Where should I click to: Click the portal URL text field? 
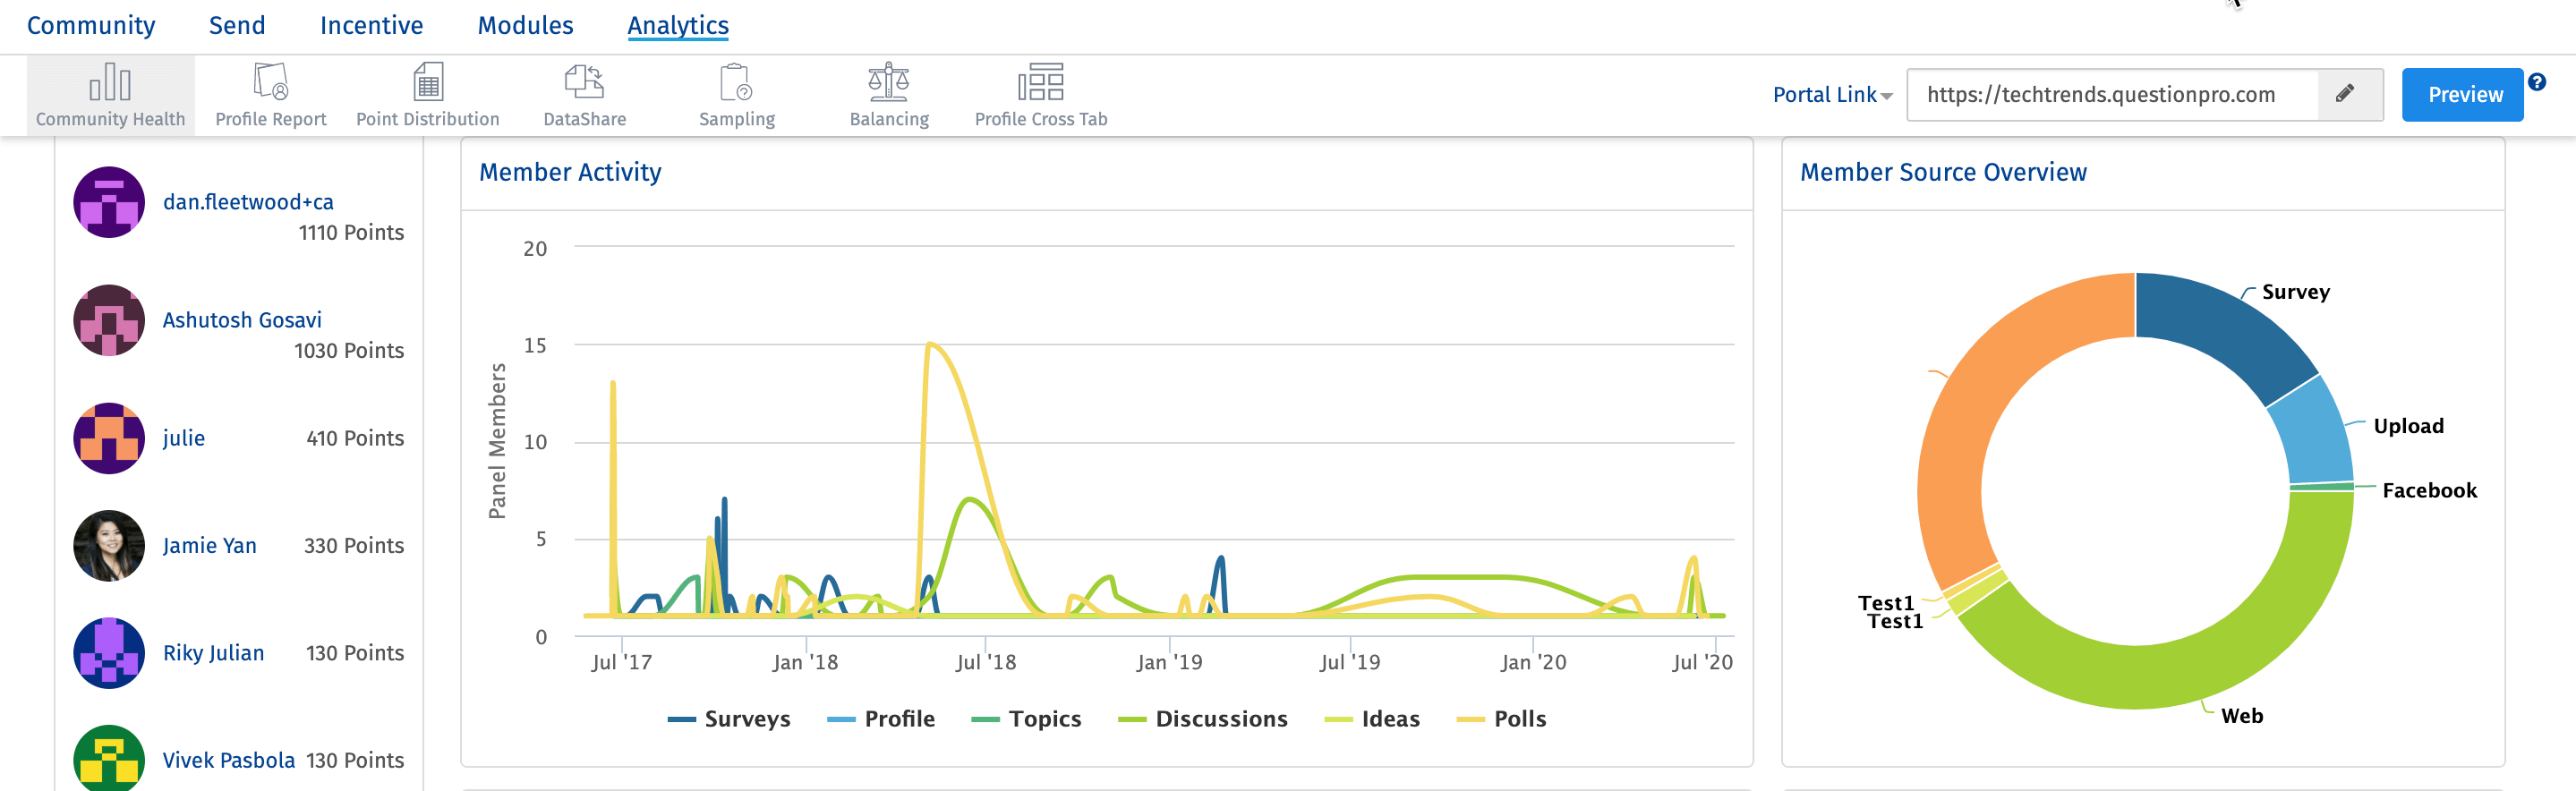click(x=2110, y=95)
